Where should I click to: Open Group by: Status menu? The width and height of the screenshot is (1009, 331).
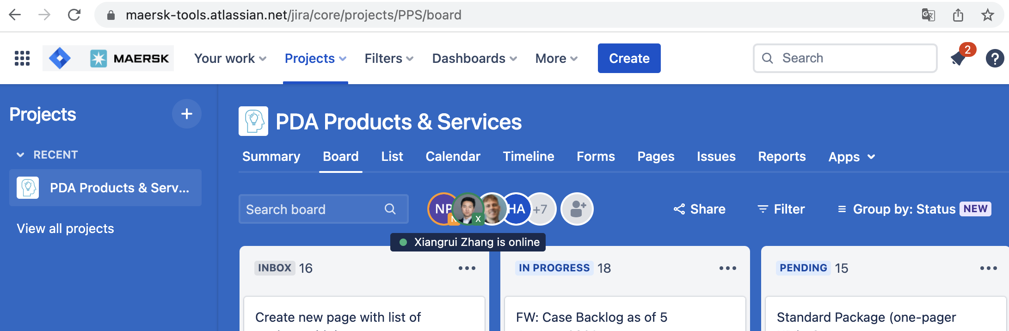pos(914,209)
